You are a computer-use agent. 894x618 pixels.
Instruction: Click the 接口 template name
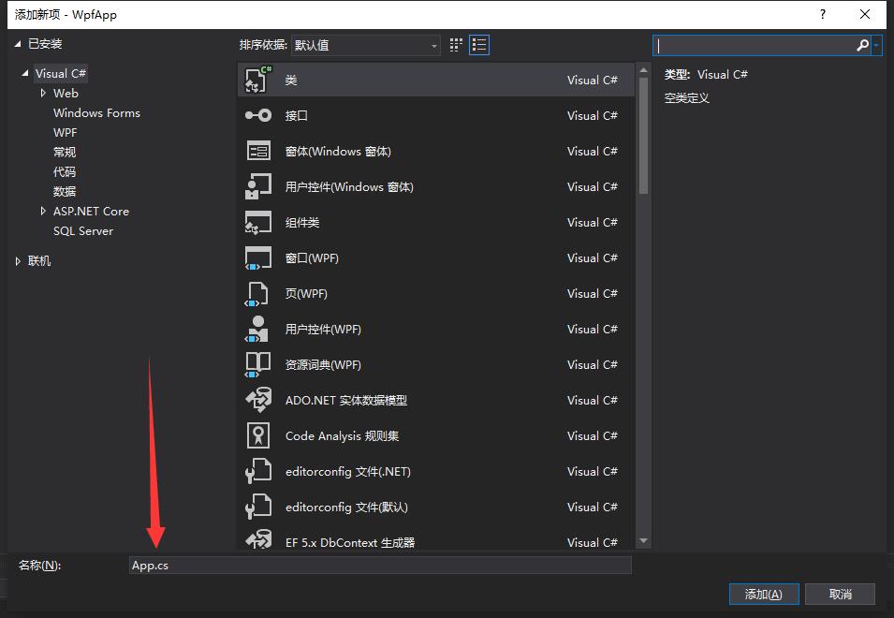pyautogui.click(x=297, y=116)
